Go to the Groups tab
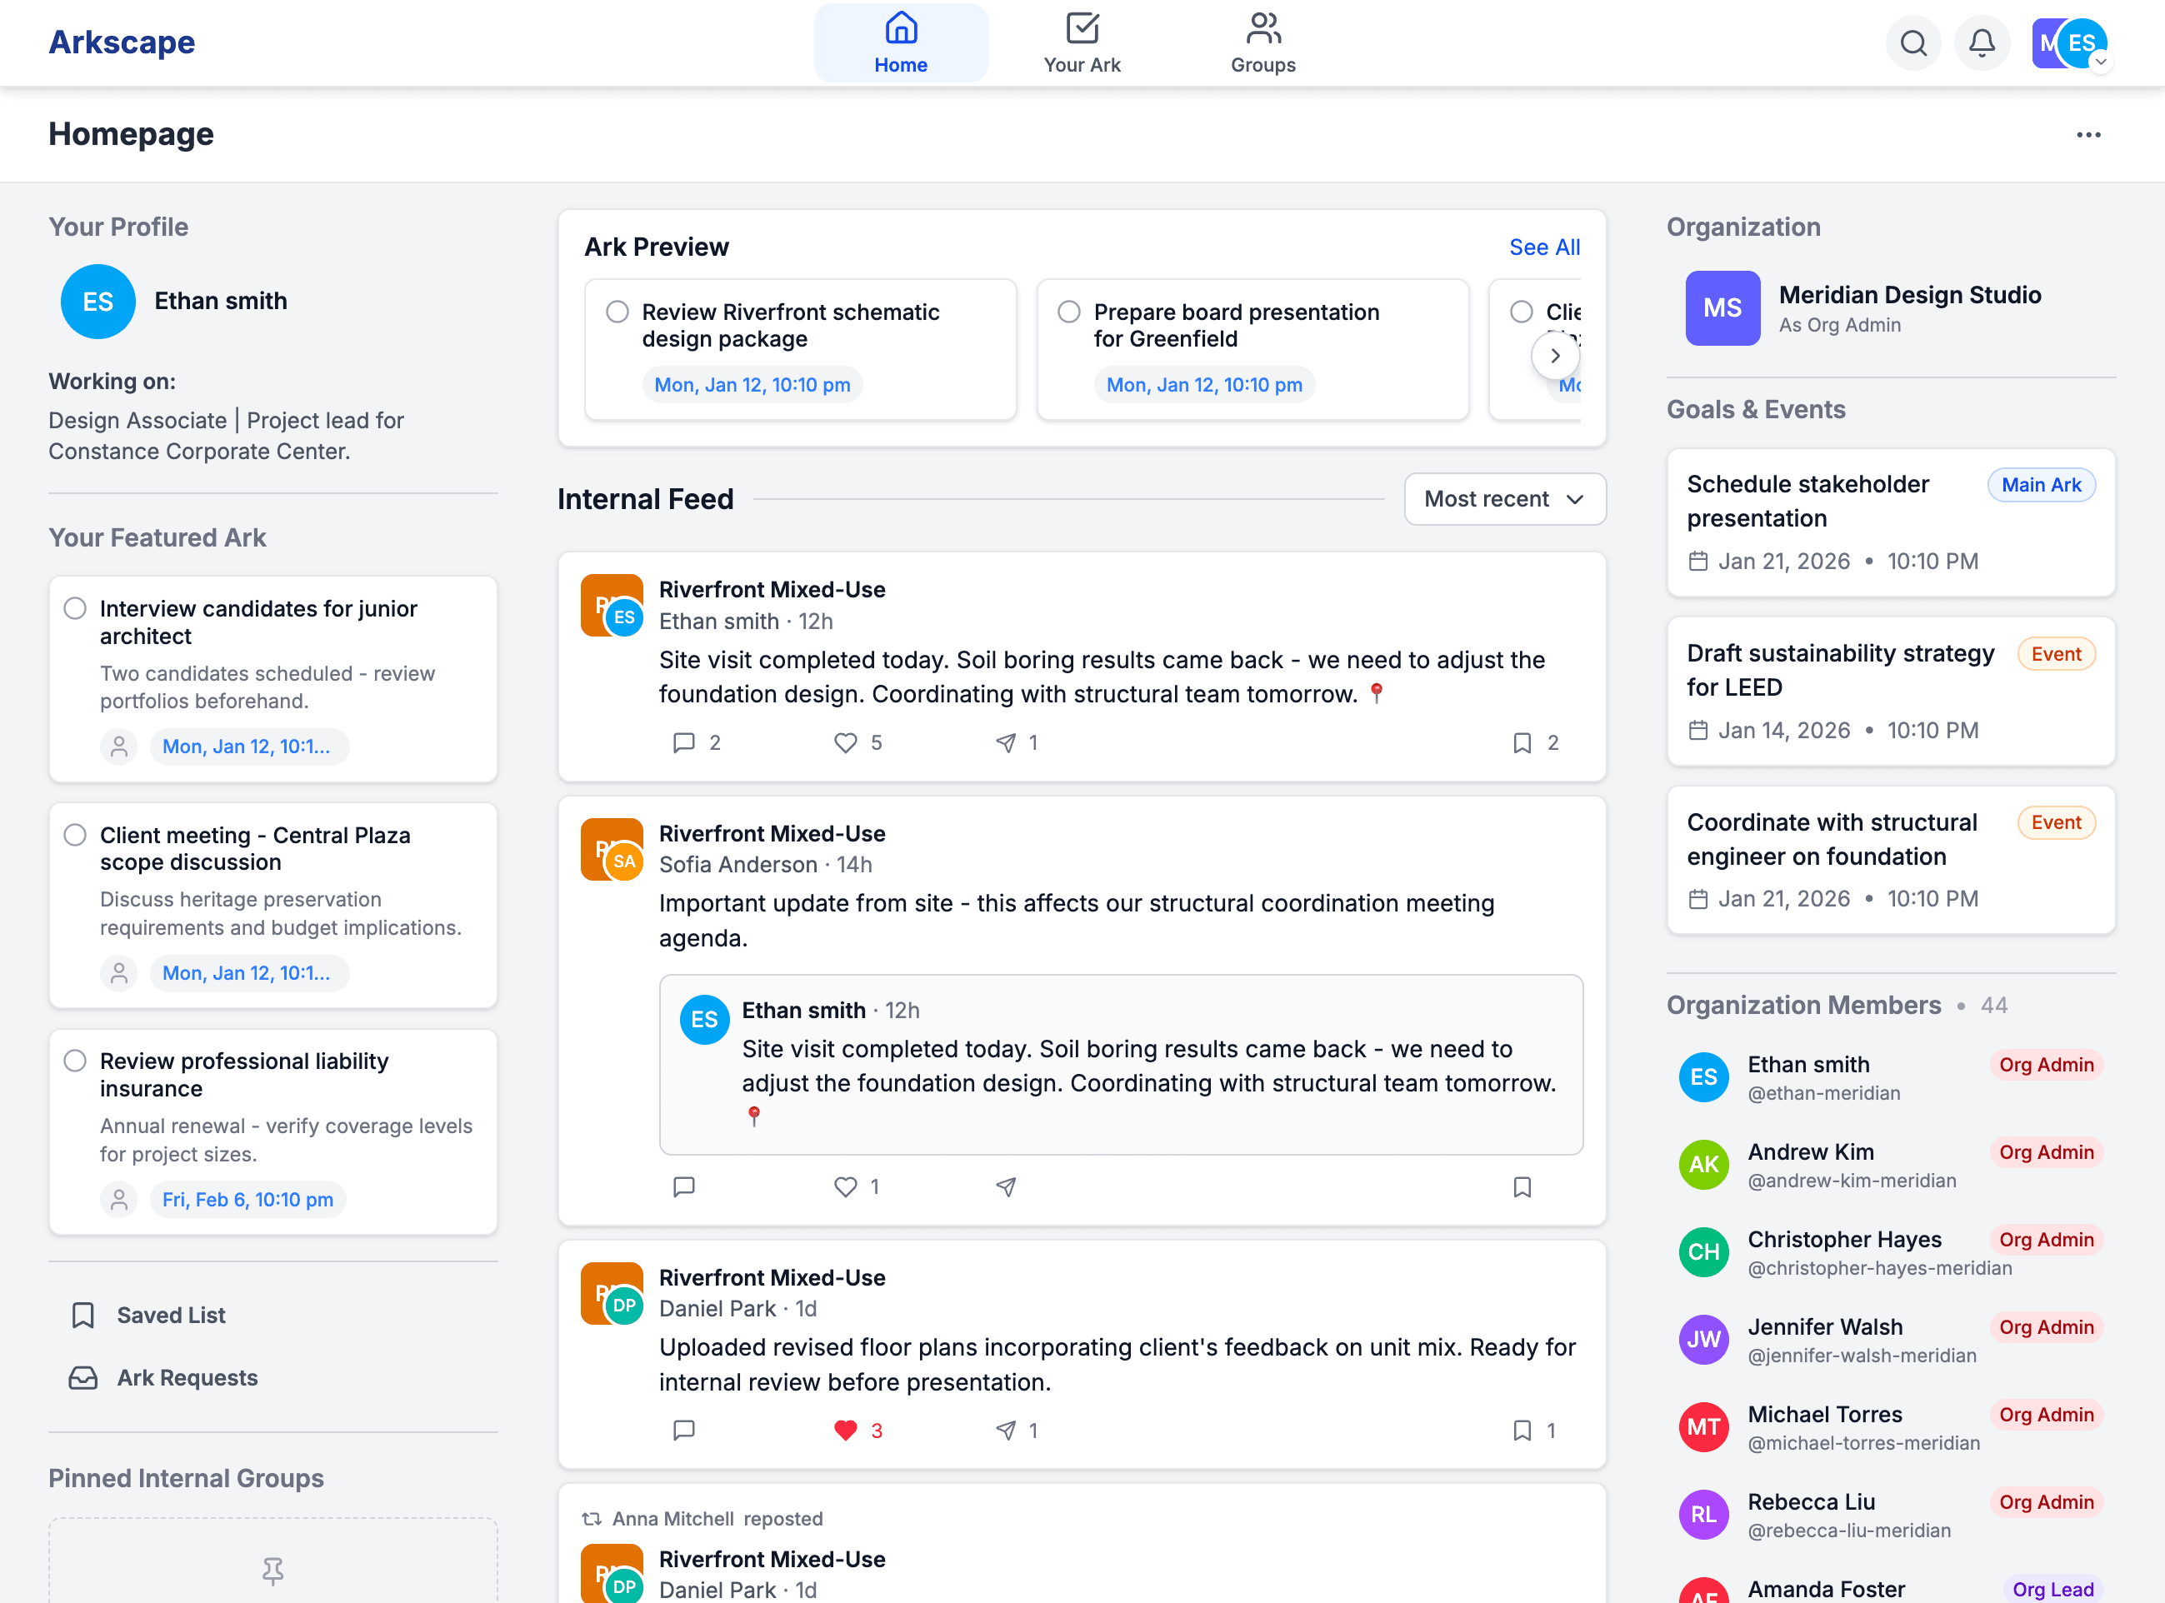This screenshot has width=2165, height=1603. point(1262,42)
